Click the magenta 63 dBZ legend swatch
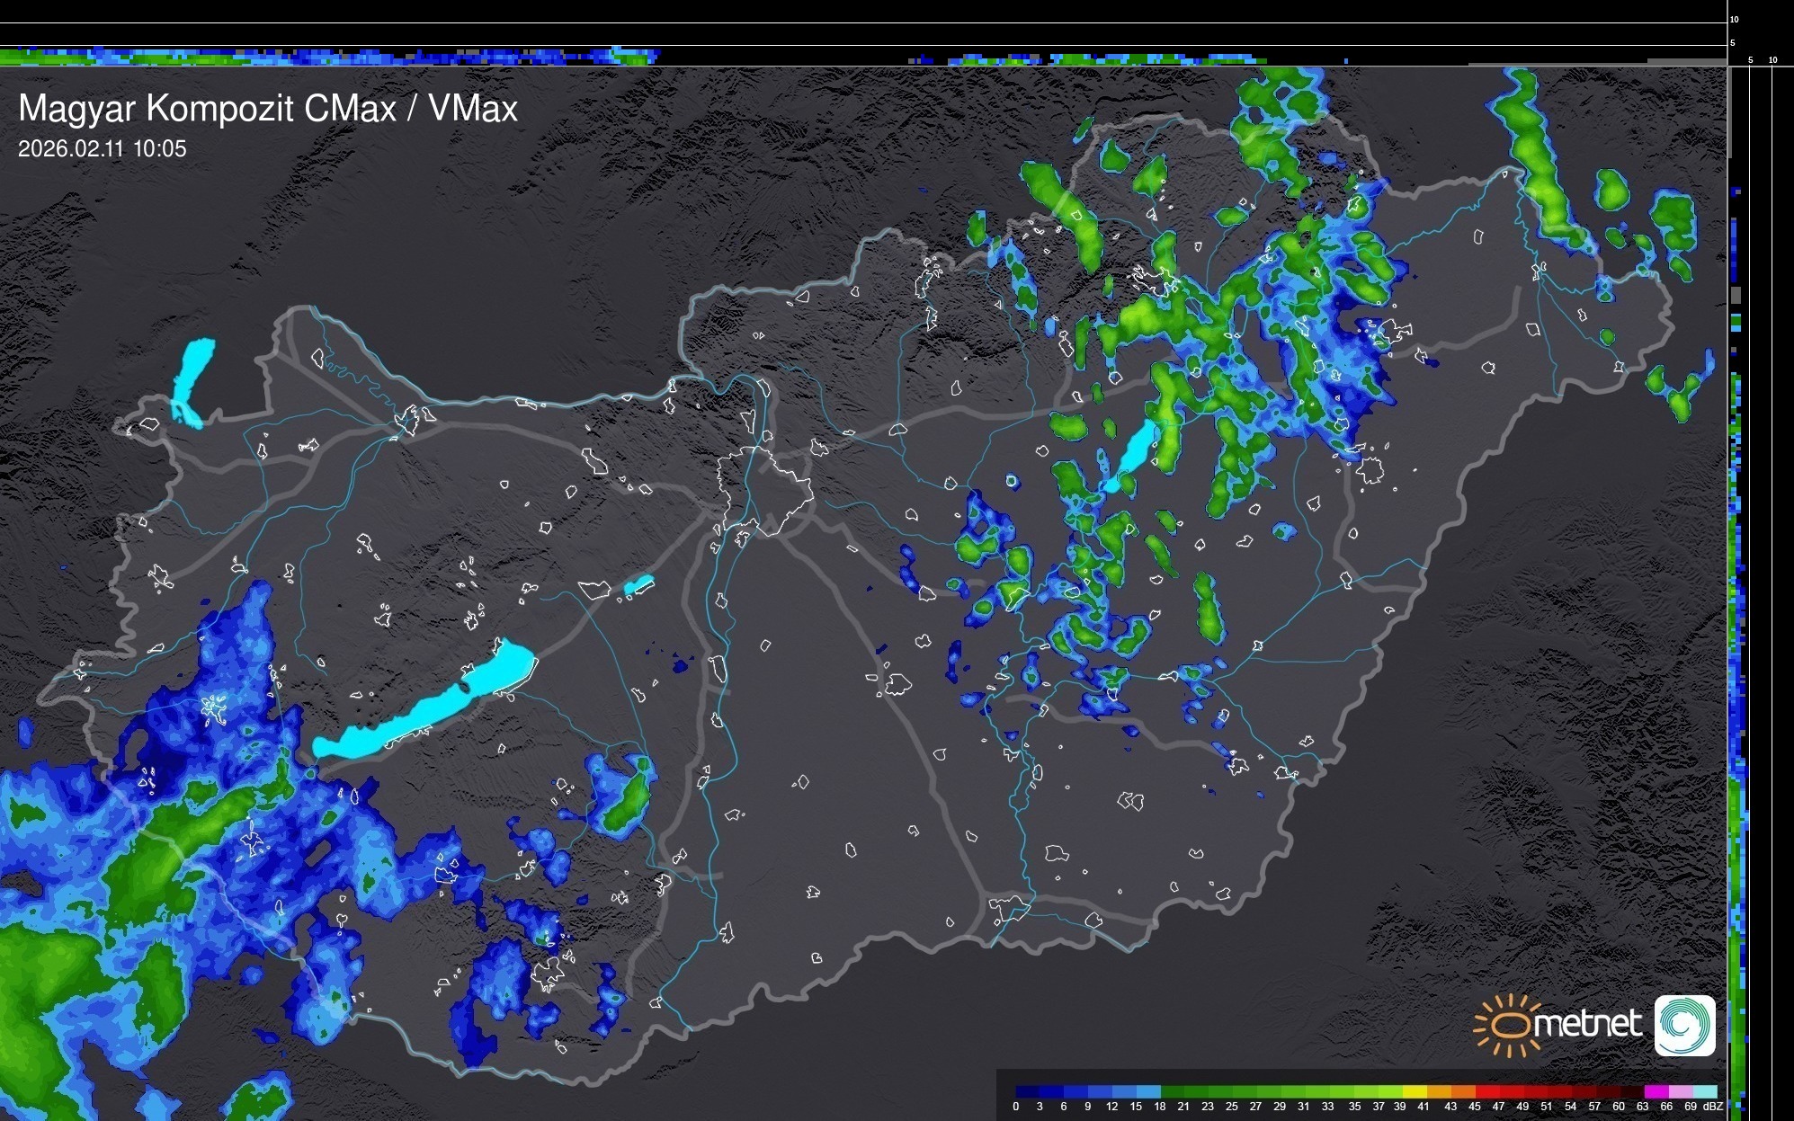Viewport: 1794px width, 1121px height. [x=1656, y=1091]
